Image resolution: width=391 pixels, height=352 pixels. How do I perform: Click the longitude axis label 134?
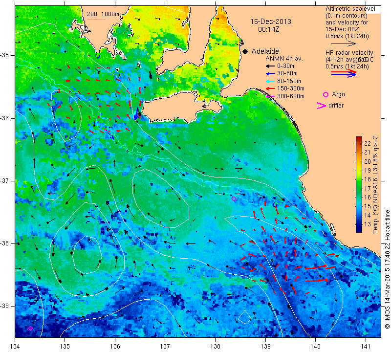pyautogui.click(x=15, y=347)
